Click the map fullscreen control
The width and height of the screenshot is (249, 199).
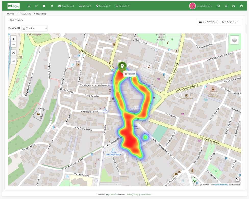point(14,53)
